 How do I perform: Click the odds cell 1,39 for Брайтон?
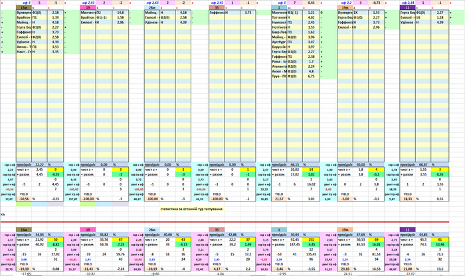[x=55, y=17]
